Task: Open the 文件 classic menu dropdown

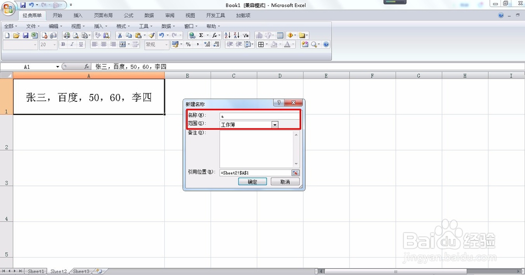Action: (33, 26)
